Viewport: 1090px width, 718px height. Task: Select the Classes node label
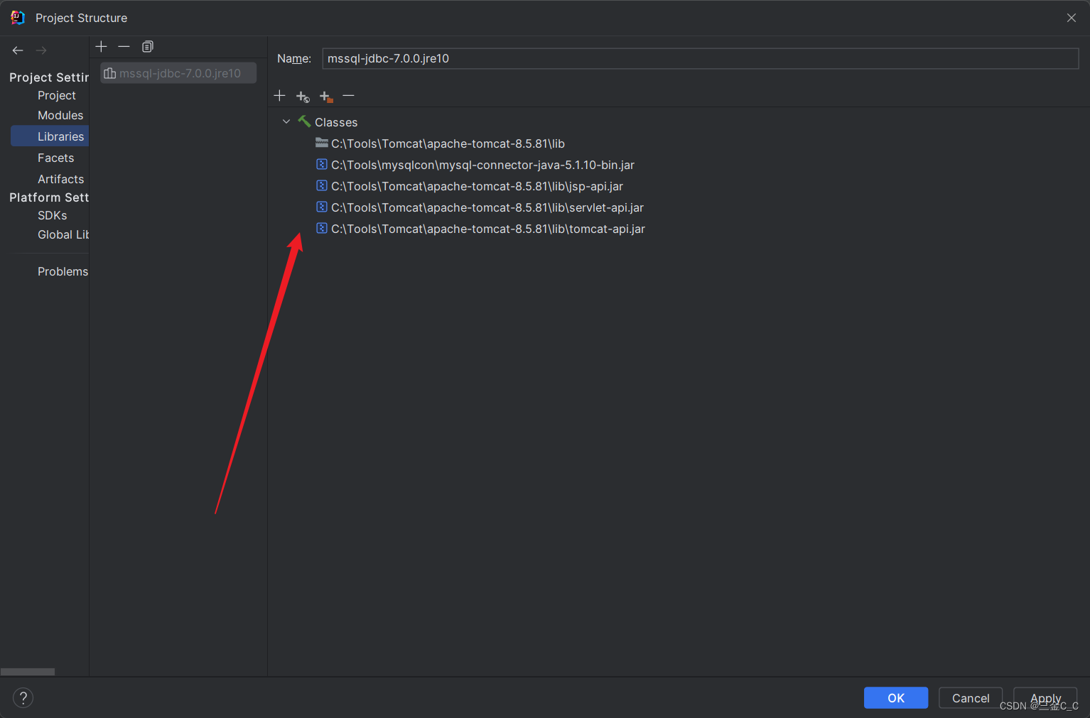pos(336,122)
